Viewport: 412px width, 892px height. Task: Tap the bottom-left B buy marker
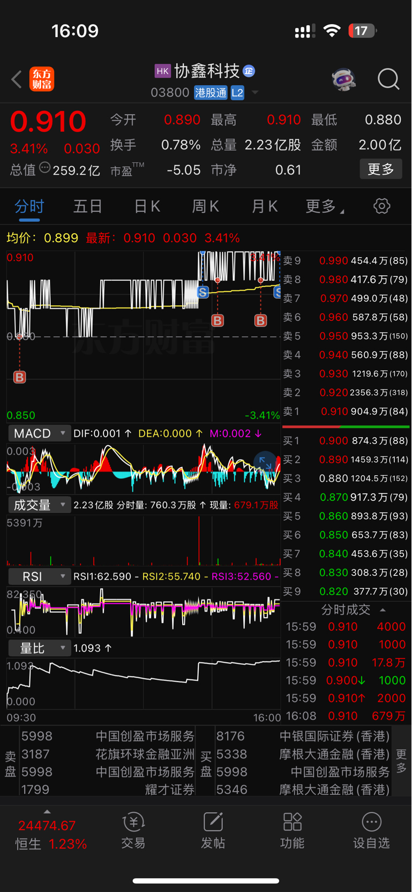[19, 377]
